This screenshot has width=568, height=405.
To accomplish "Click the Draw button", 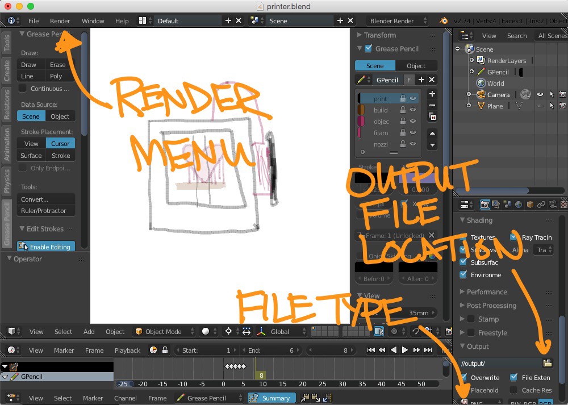I will pos(31,65).
